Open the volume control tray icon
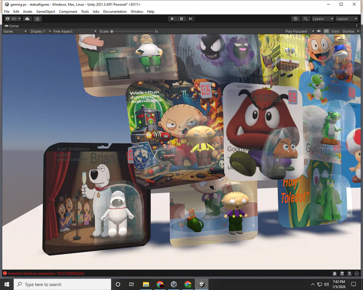 click(x=326, y=284)
